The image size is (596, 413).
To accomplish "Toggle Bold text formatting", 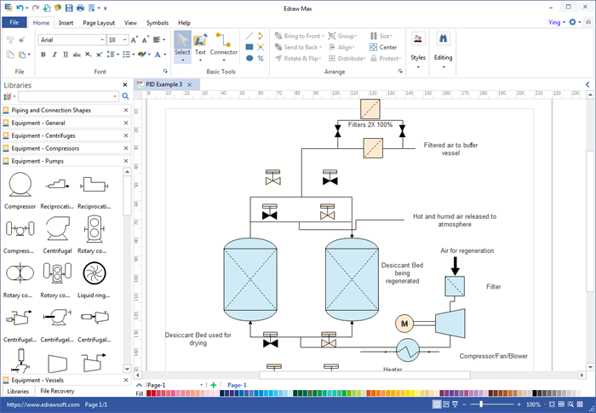I will [x=43, y=54].
